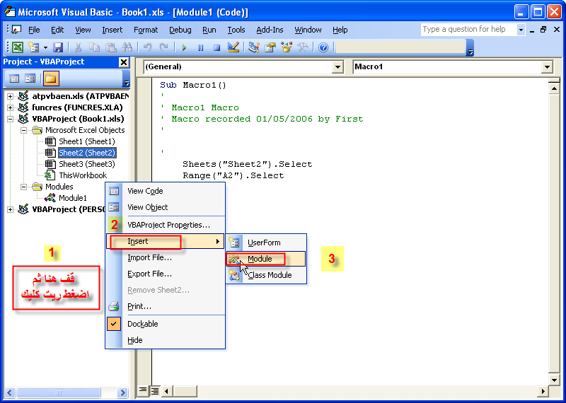The width and height of the screenshot is (566, 403).
Task: Open the Add-Ins menu
Action: click(270, 30)
